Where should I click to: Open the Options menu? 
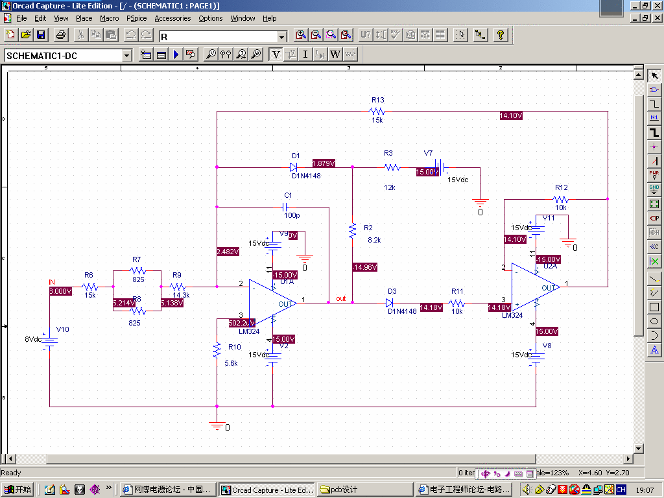211,18
